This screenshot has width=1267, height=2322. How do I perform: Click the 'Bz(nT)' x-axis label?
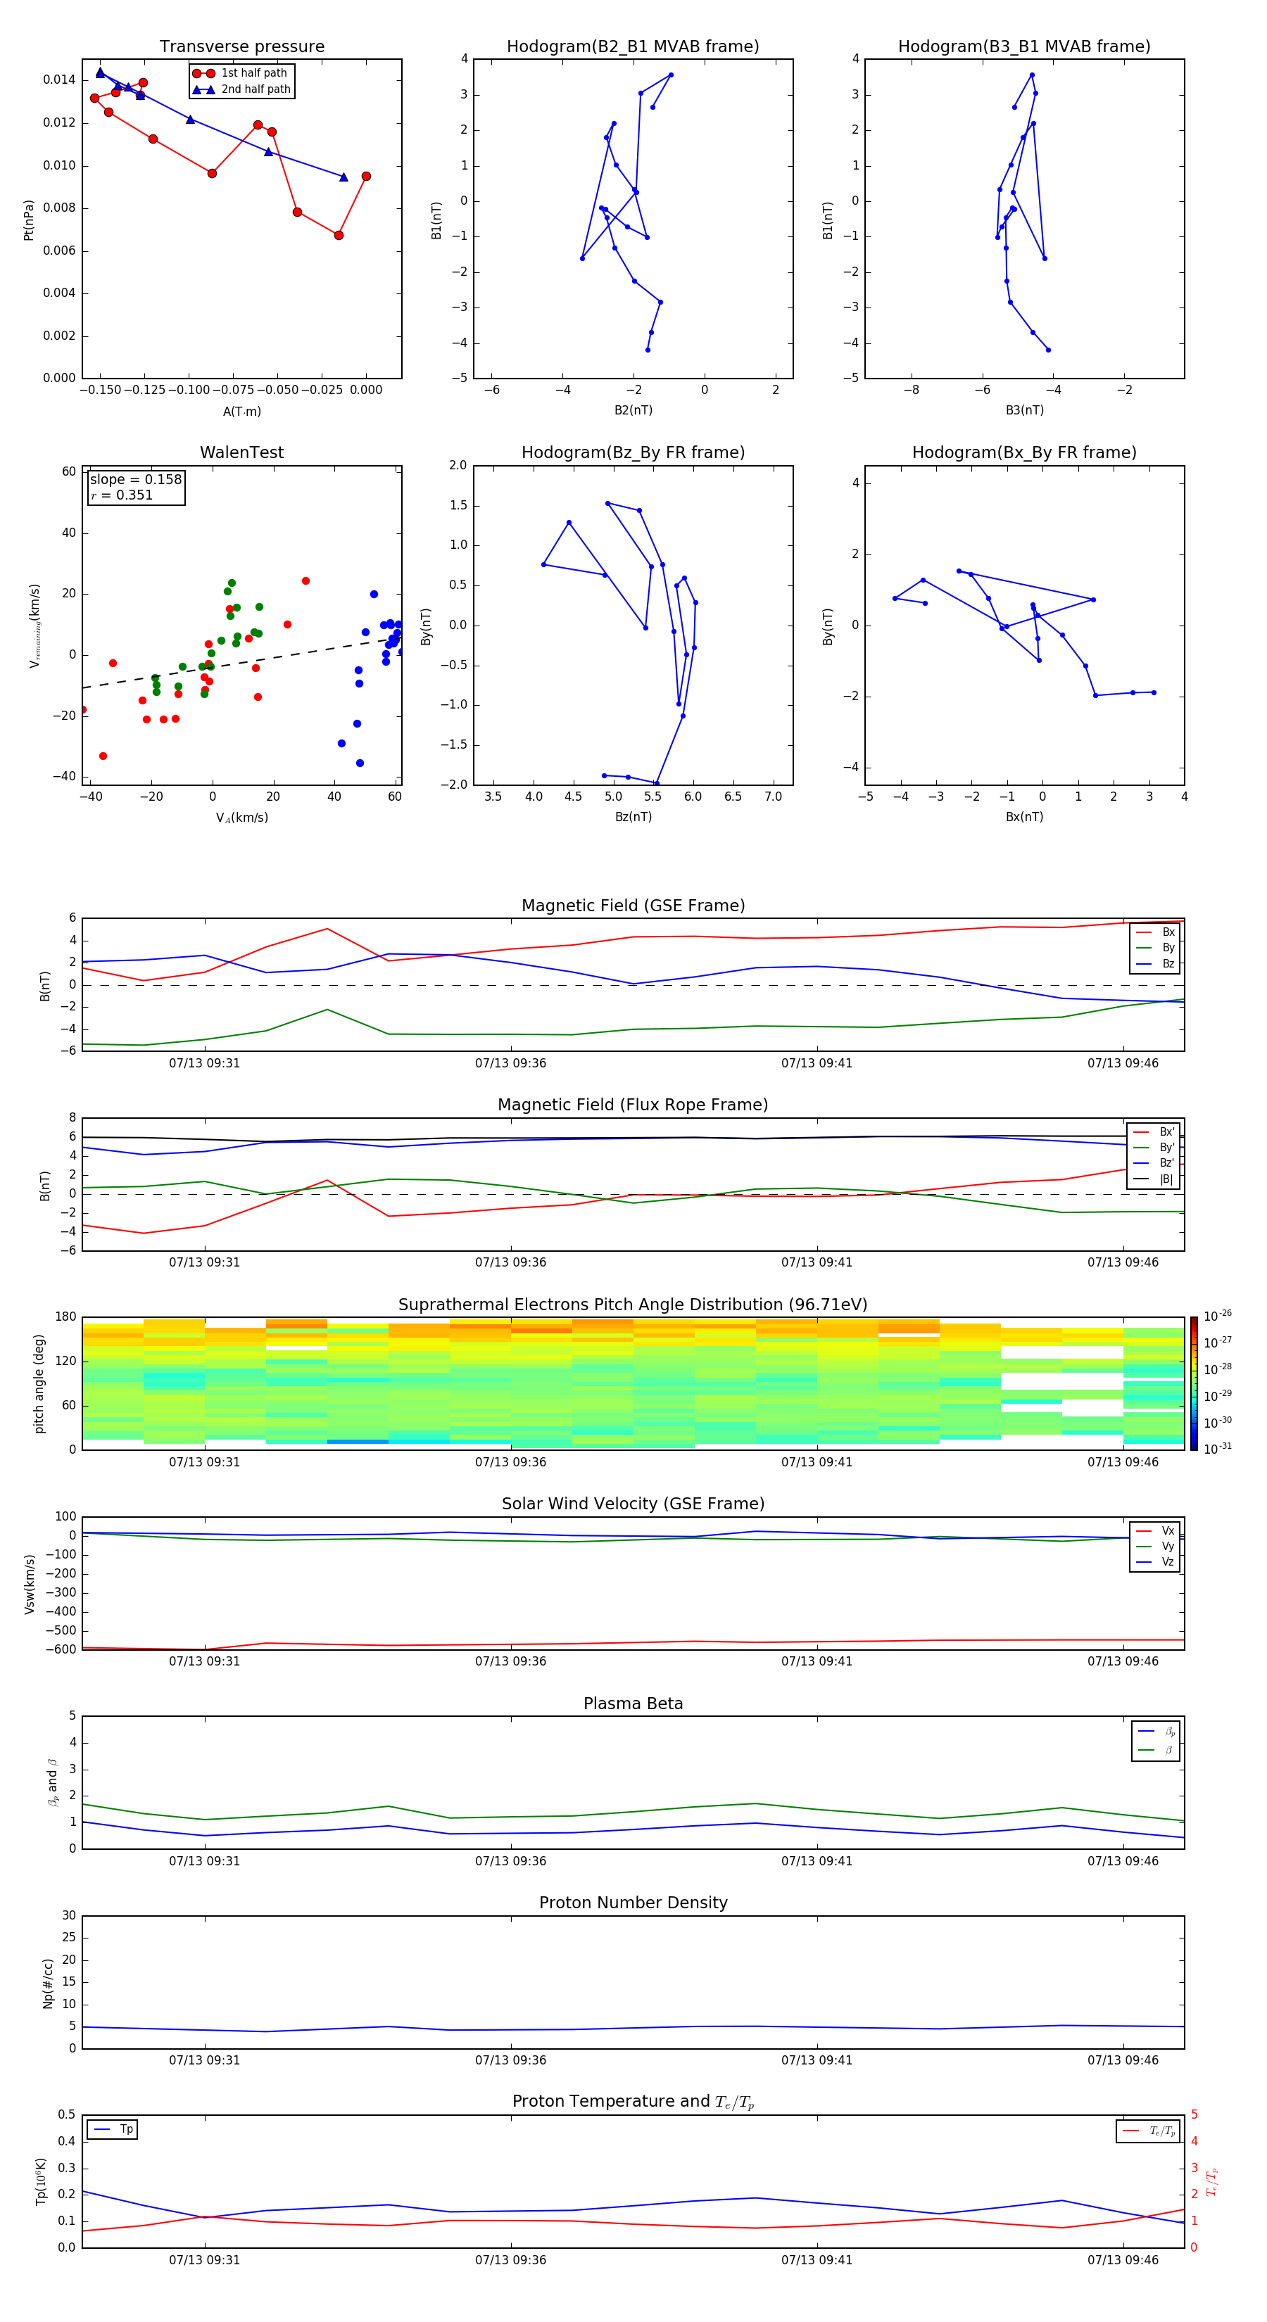click(633, 817)
